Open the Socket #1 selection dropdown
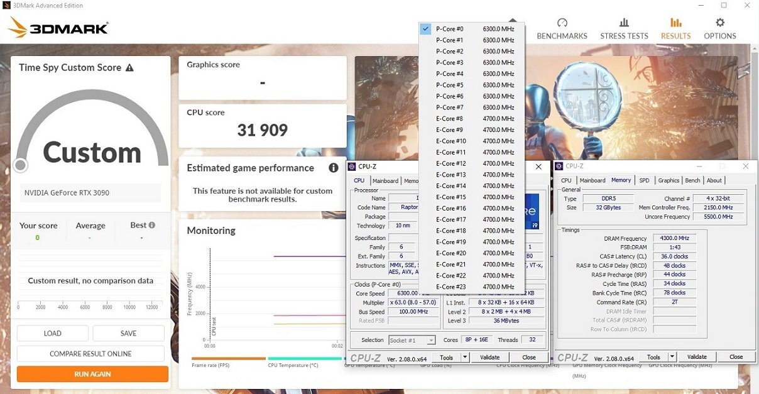The height and width of the screenshot is (394, 759). pos(412,340)
